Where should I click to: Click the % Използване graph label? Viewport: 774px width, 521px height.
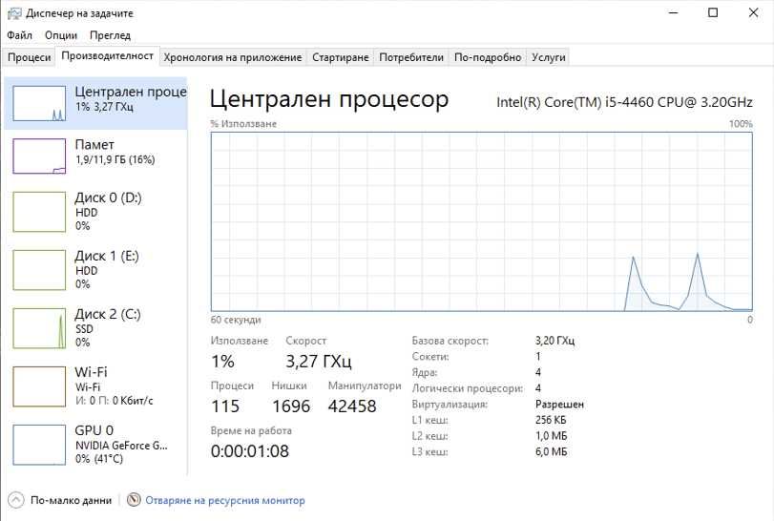[243, 124]
